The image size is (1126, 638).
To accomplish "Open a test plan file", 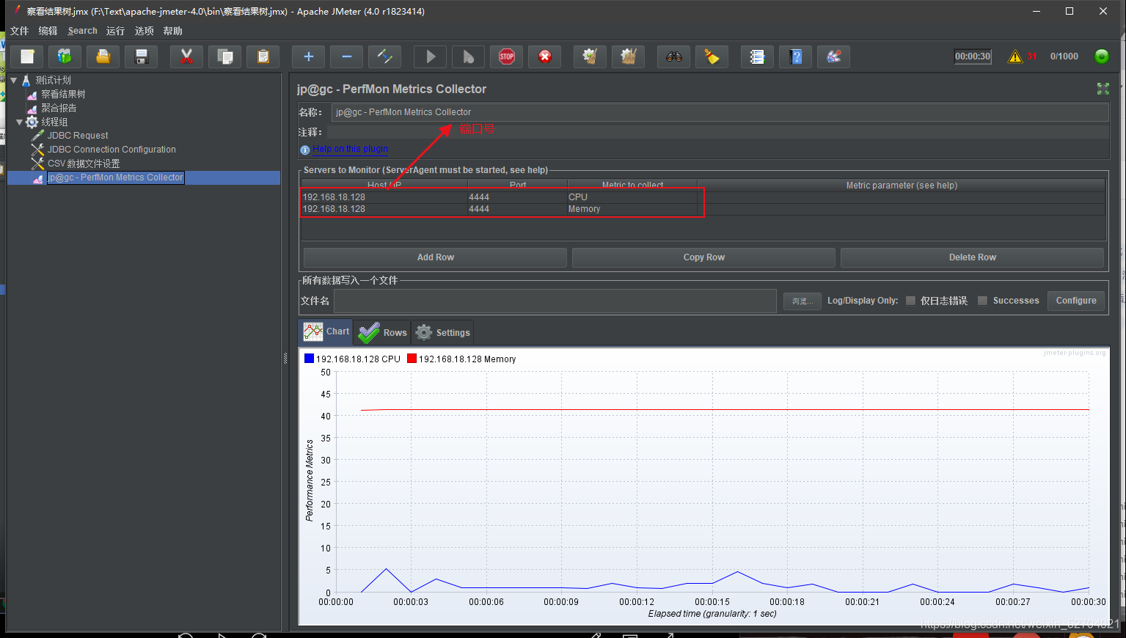I will pos(103,56).
